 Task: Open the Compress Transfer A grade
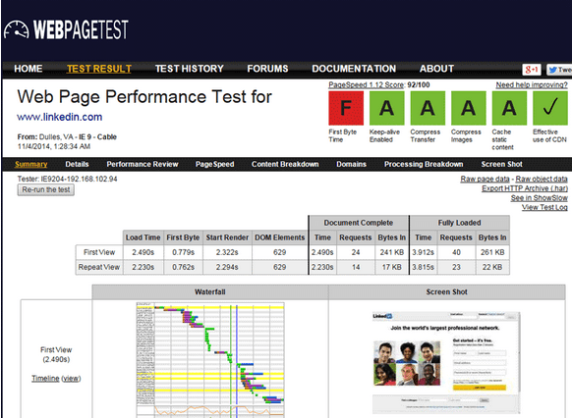coord(428,108)
